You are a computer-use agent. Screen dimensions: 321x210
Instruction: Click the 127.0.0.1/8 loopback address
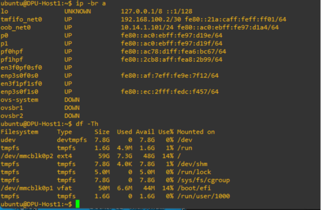point(140,11)
